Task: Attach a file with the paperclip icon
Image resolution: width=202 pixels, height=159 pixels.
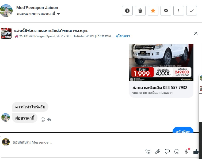Action: pos(157,152)
